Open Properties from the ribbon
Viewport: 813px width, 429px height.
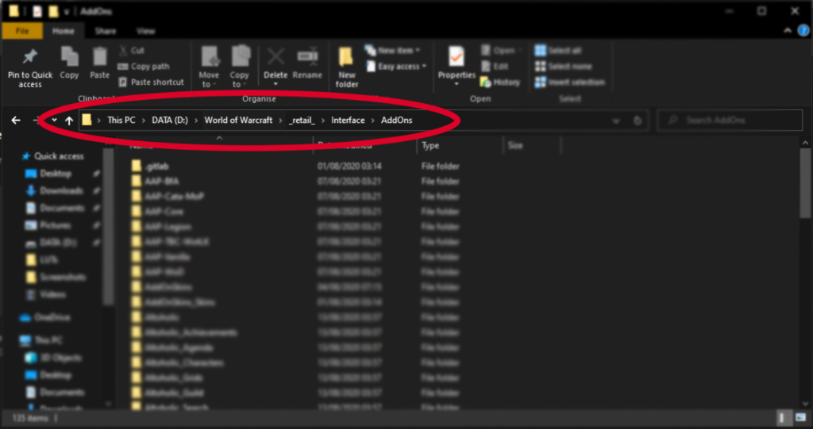pyautogui.click(x=457, y=60)
